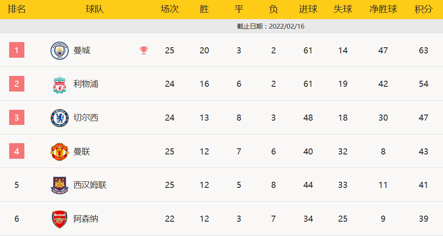Open the 阿森纳 team link

pos(86,219)
